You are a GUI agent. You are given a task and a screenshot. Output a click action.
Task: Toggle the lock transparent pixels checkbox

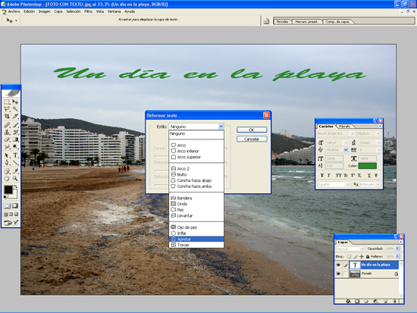(x=350, y=256)
